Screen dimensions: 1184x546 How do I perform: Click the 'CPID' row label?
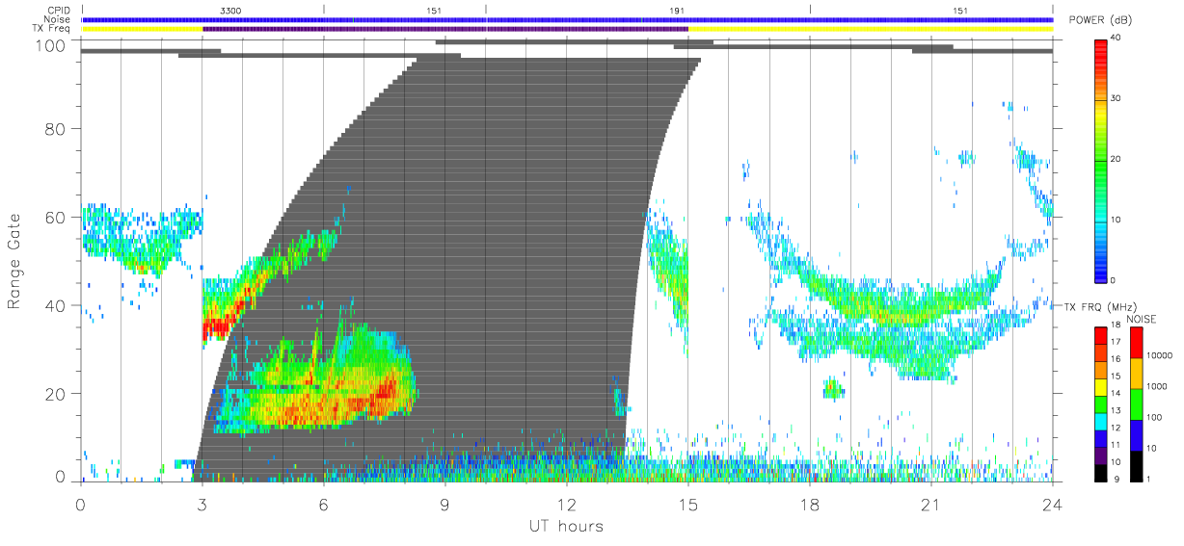pyautogui.click(x=61, y=10)
